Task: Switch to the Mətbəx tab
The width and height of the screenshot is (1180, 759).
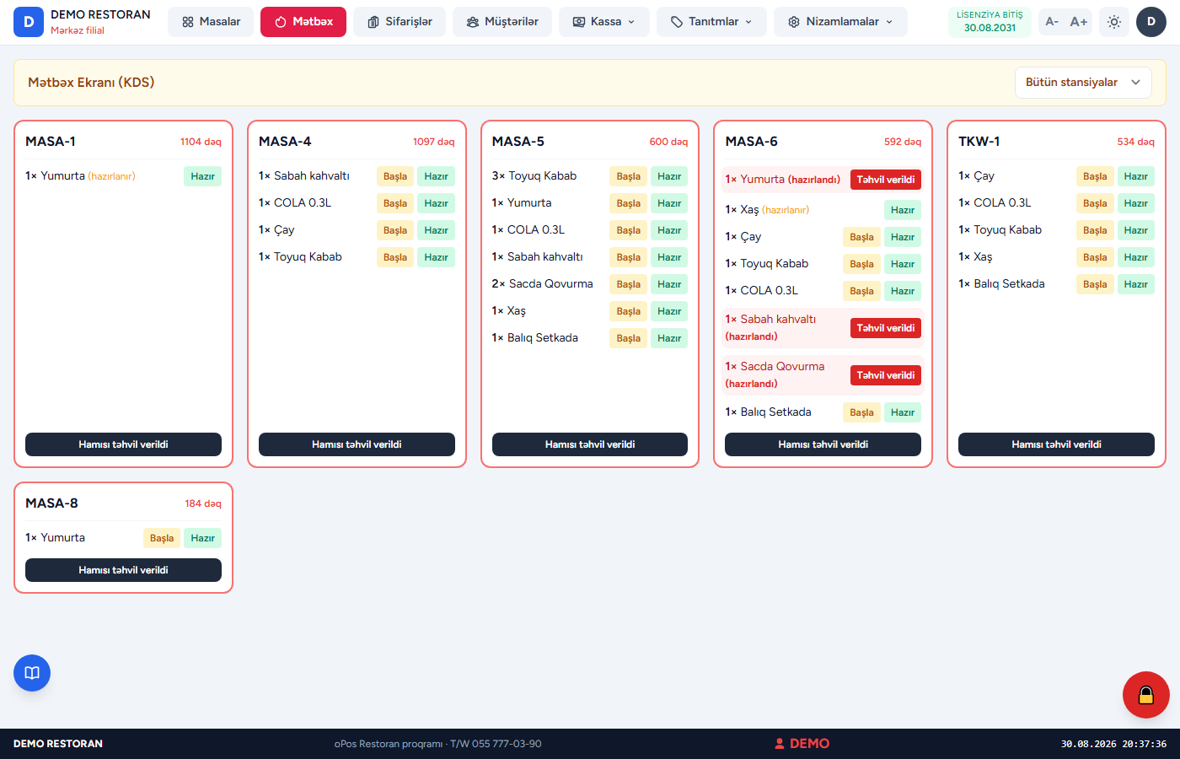Action: click(303, 22)
